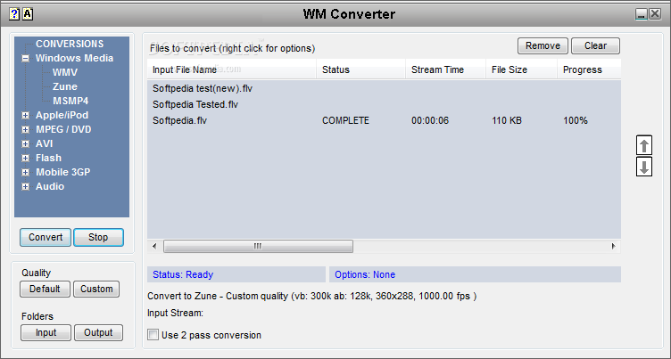The width and height of the screenshot is (671, 359).
Task: Select file Softpedia test(new).flv
Action: point(203,89)
